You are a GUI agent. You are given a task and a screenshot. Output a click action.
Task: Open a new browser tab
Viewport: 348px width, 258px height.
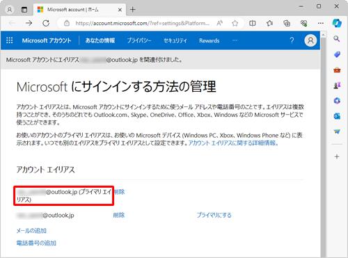point(133,10)
